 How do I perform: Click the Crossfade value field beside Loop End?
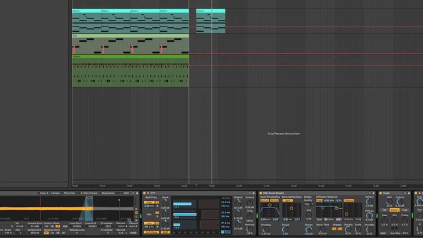click(108, 226)
